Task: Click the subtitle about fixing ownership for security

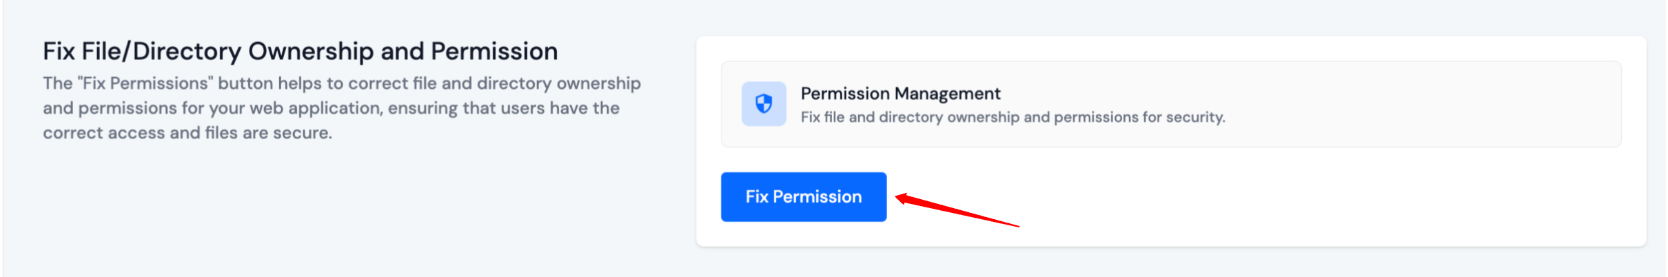Action: pos(1013,117)
